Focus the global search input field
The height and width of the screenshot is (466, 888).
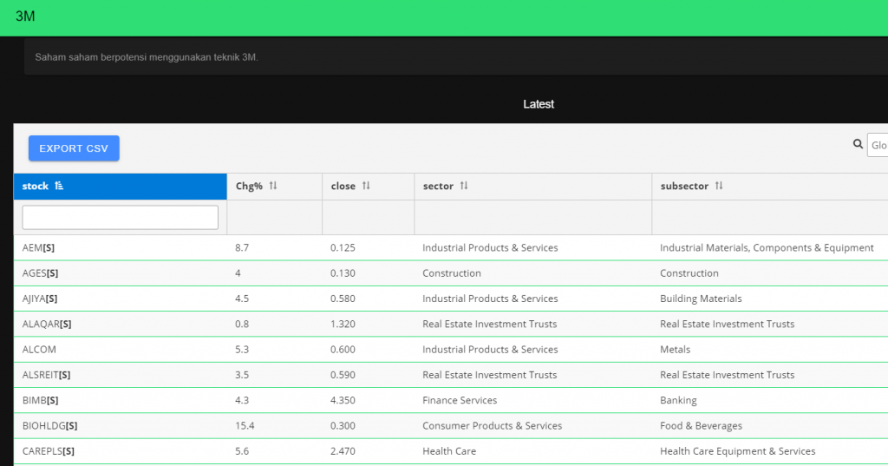878,145
